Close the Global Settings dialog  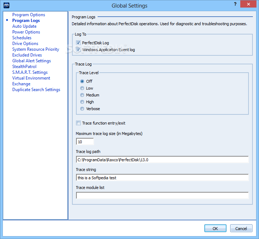[248, 4]
